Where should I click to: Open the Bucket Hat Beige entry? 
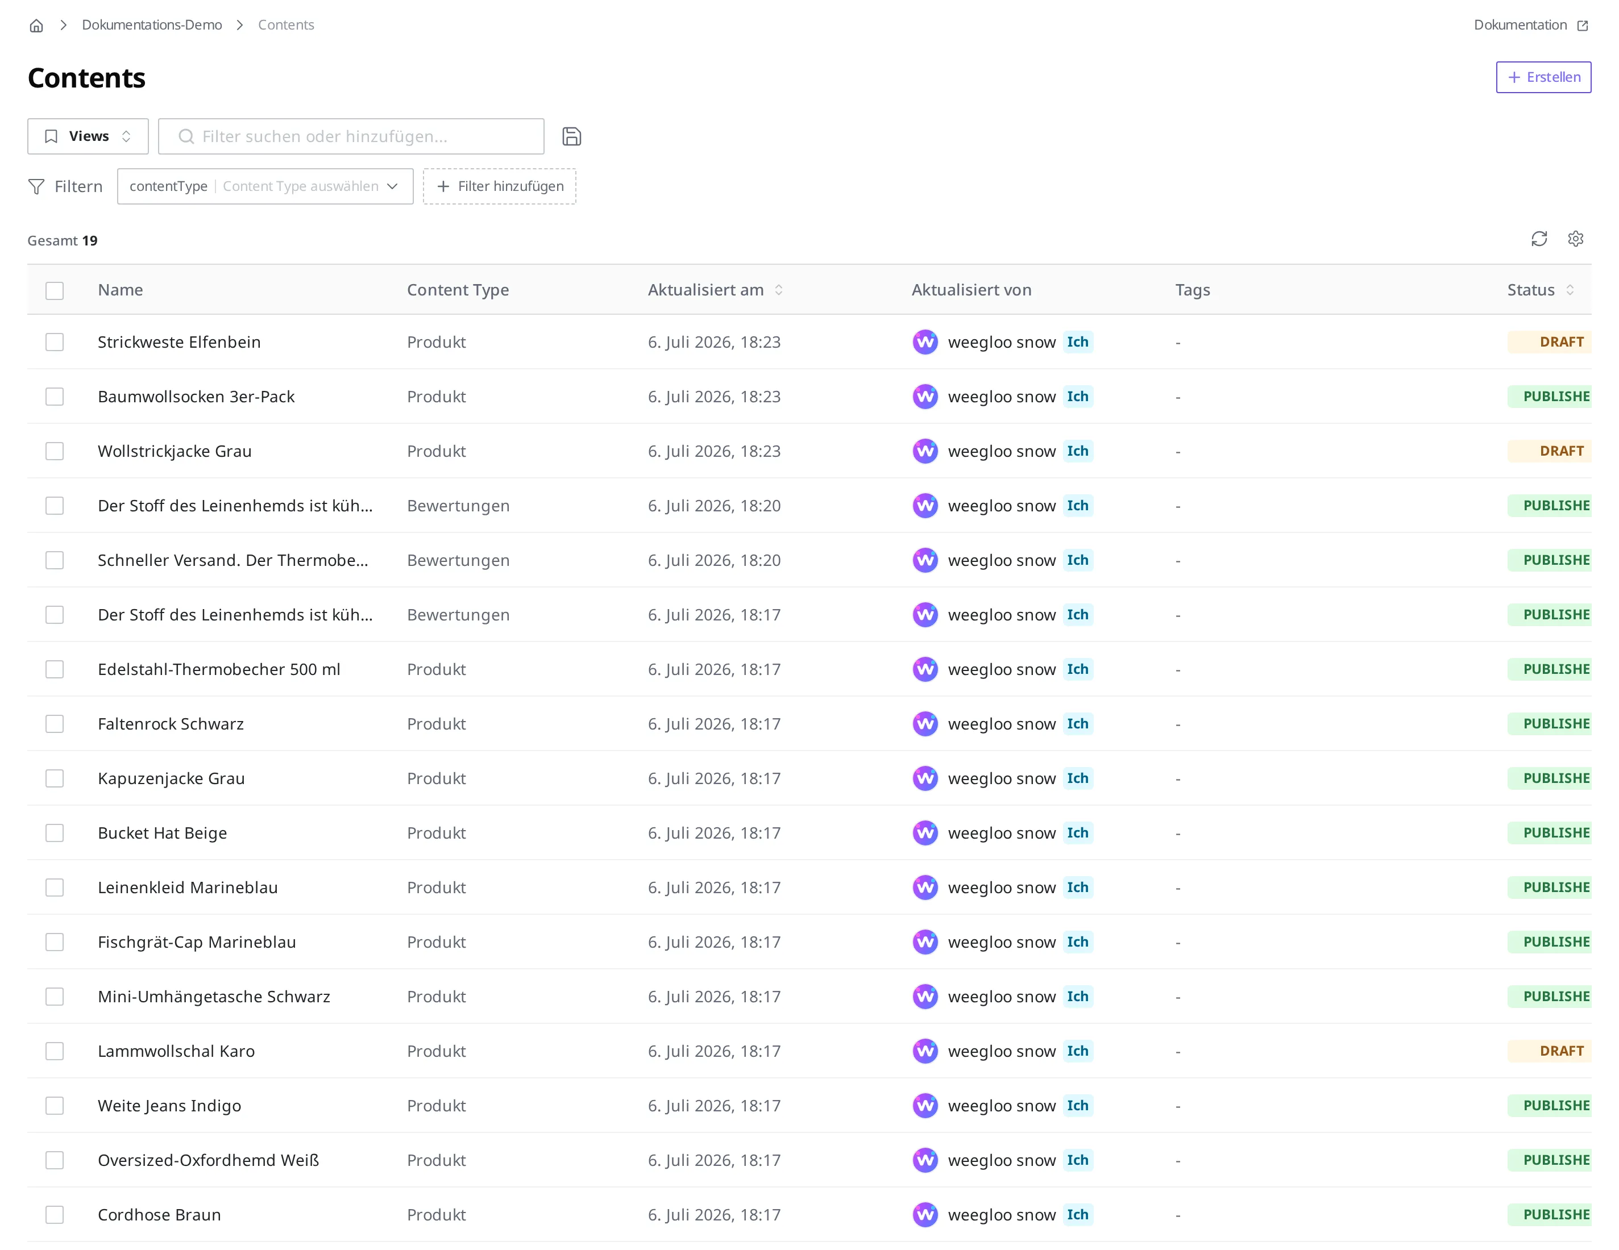pyautogui.click(x=163, y=833)
